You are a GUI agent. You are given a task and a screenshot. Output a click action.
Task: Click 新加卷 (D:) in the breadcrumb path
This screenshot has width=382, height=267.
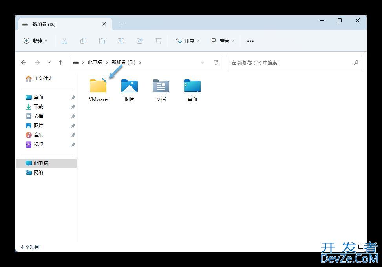[x=123, y=62]
